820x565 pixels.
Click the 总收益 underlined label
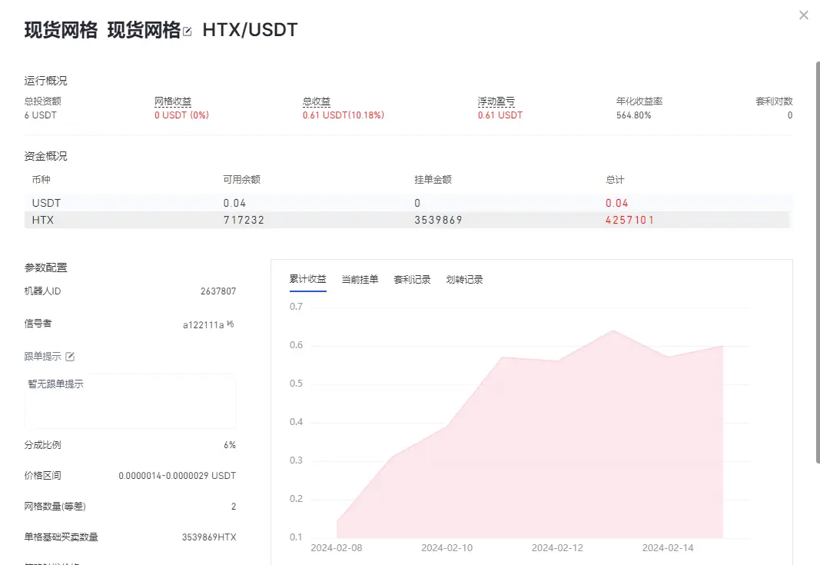pyautogui.click(x=317, y=101)
